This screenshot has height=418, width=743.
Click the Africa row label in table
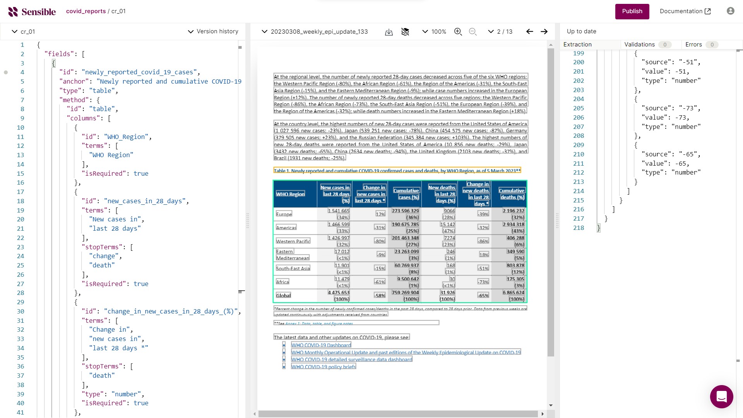click(282, 282)
